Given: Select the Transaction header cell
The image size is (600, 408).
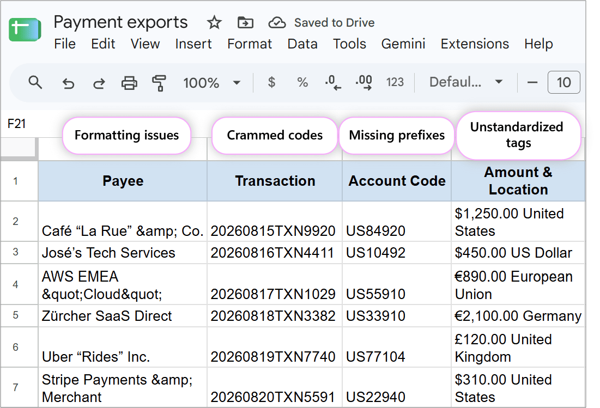Looking at the screenshot, I should point(275,181).
